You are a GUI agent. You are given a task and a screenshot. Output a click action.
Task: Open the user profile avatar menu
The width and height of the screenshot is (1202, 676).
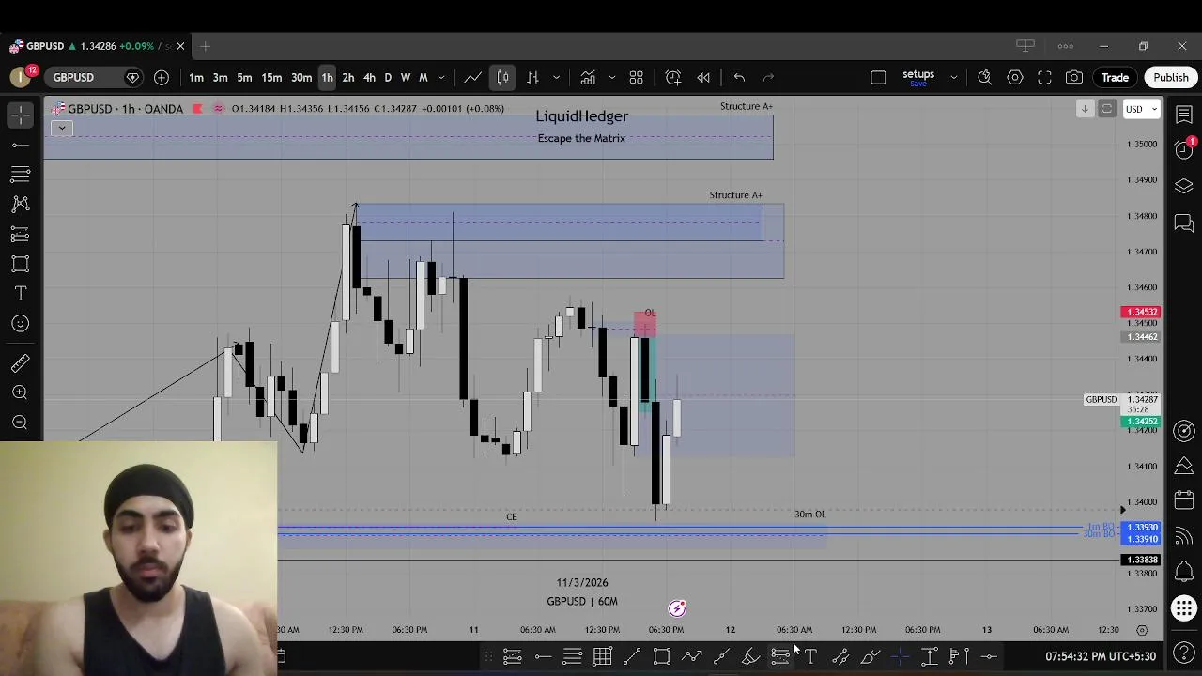(21, 77)
